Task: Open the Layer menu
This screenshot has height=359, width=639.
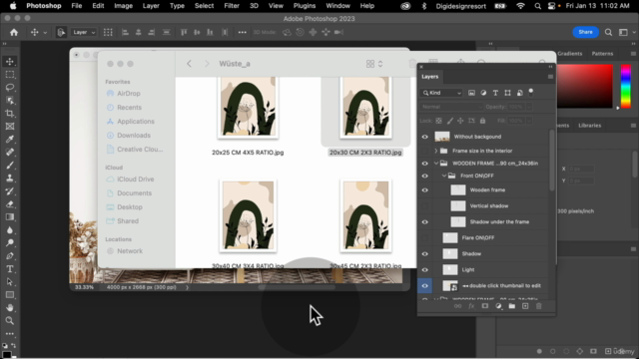Action: (151, 6)
